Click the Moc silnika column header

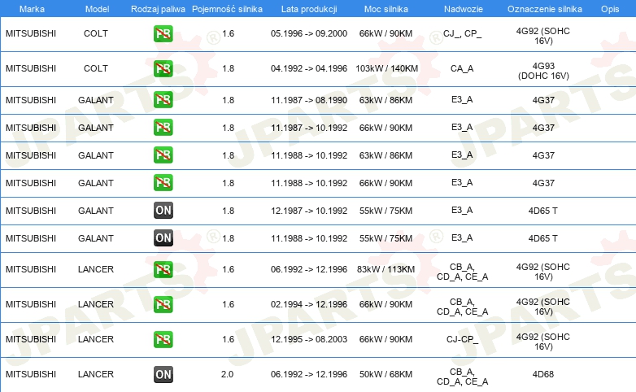386,9
